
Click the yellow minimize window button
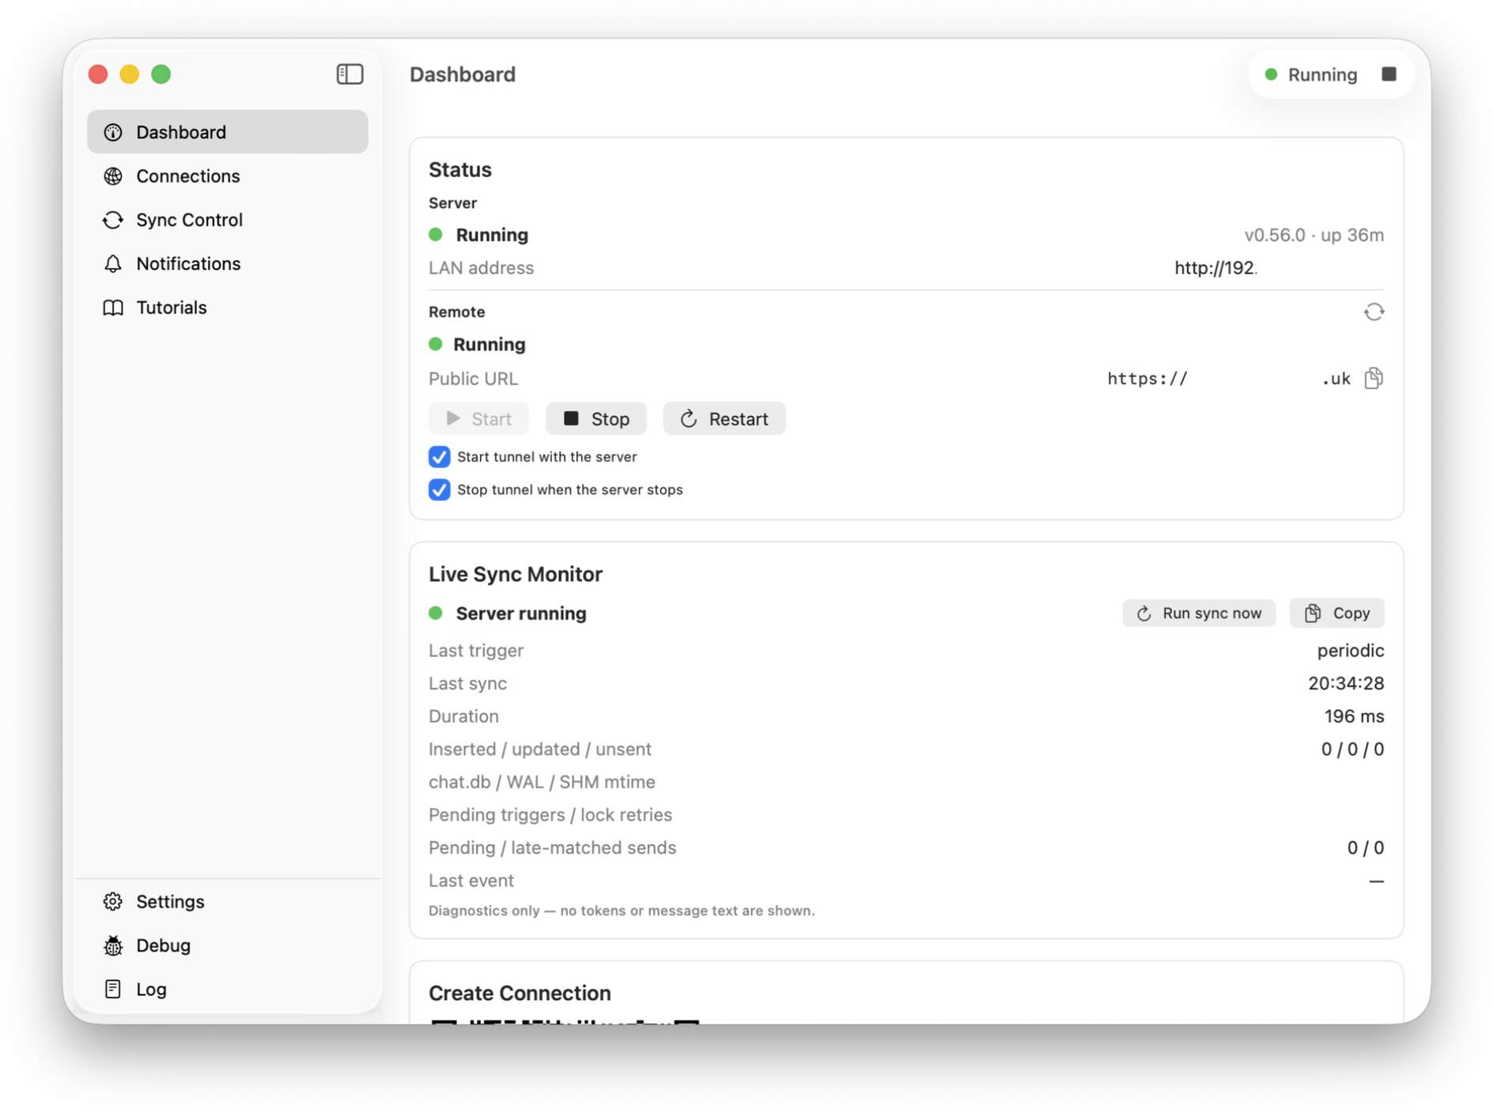click(130, 74)
